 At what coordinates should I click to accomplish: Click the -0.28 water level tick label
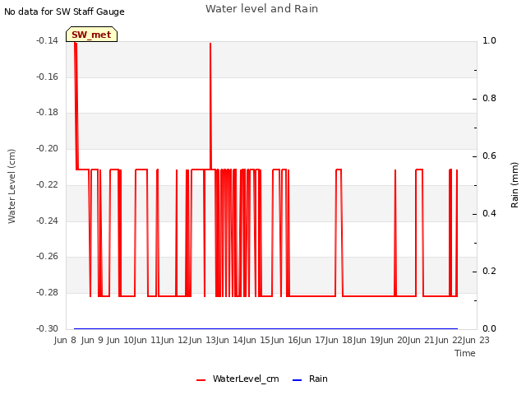[x=47, y=293]
